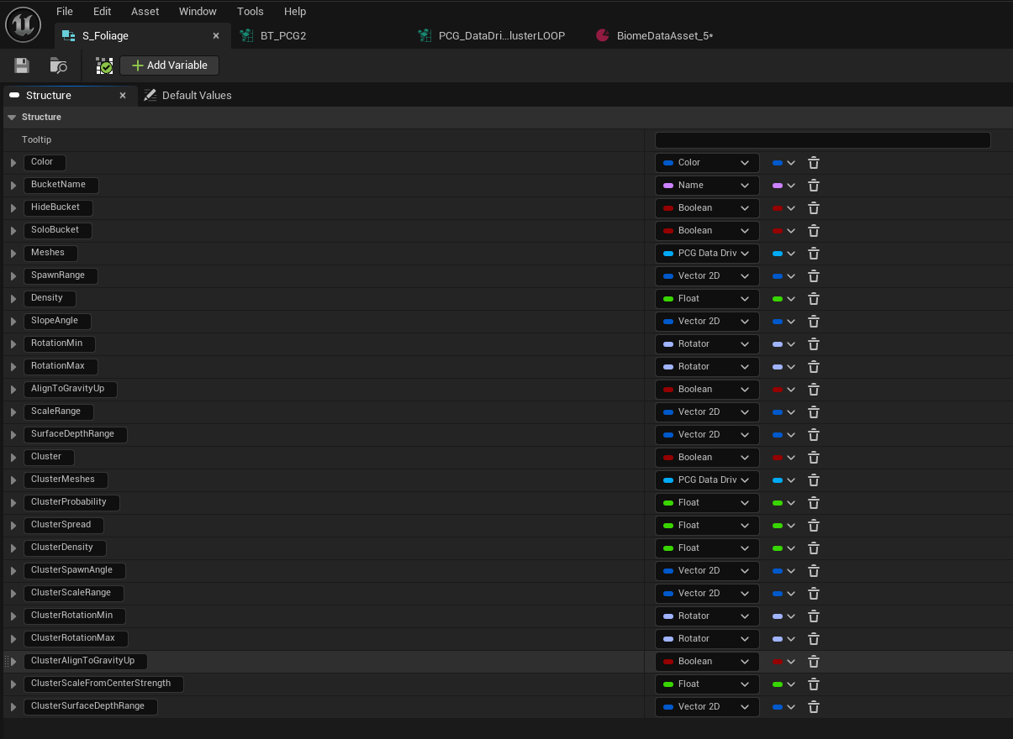The image size is (1013, 739).
Task: Delete the Color variable with trash icon
Action: [x=814, y=163]
